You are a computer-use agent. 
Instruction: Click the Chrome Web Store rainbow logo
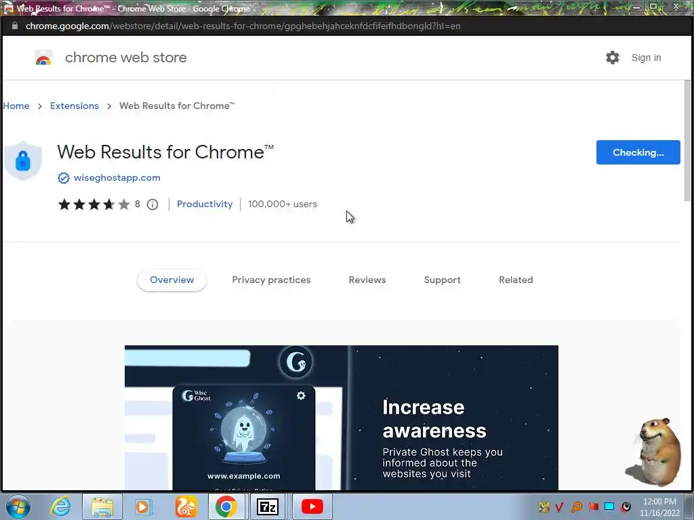click(43, 58)
